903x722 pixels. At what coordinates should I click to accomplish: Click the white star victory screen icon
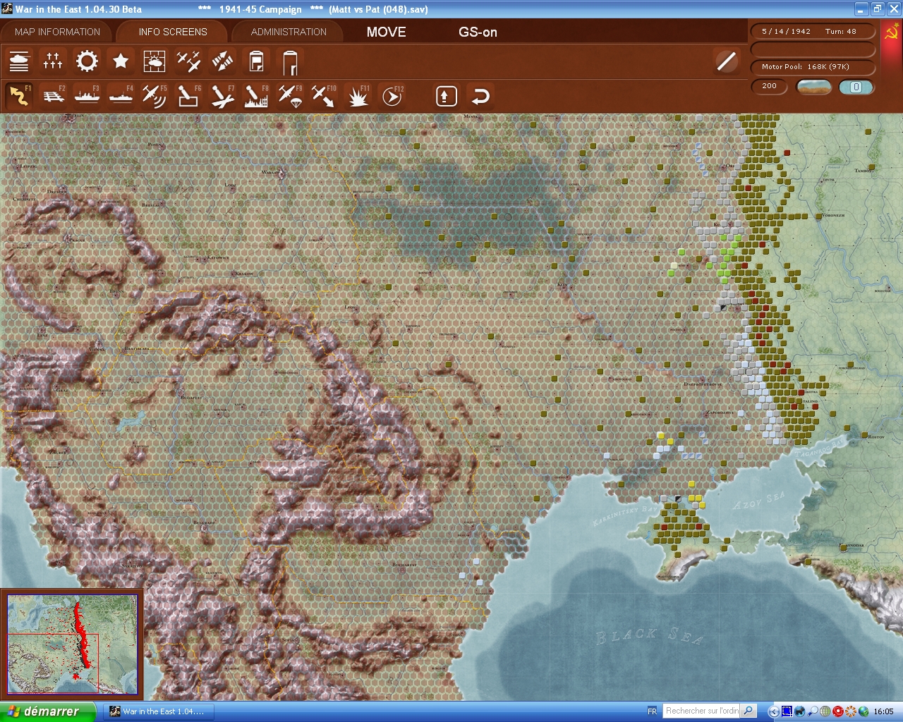[x=121, y=61]
